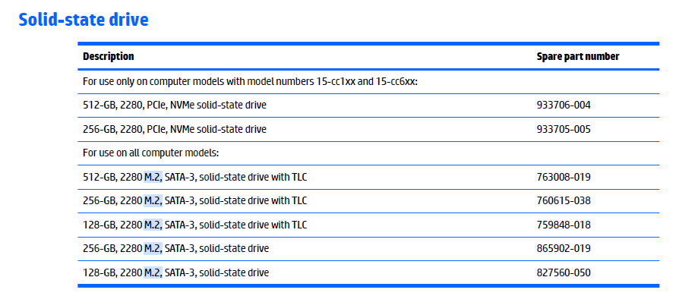This screenshot has width=679, height=296.
Task: Click 'For use on all computer models:' row
Action: pyautogui.click(x=368, y=153)
